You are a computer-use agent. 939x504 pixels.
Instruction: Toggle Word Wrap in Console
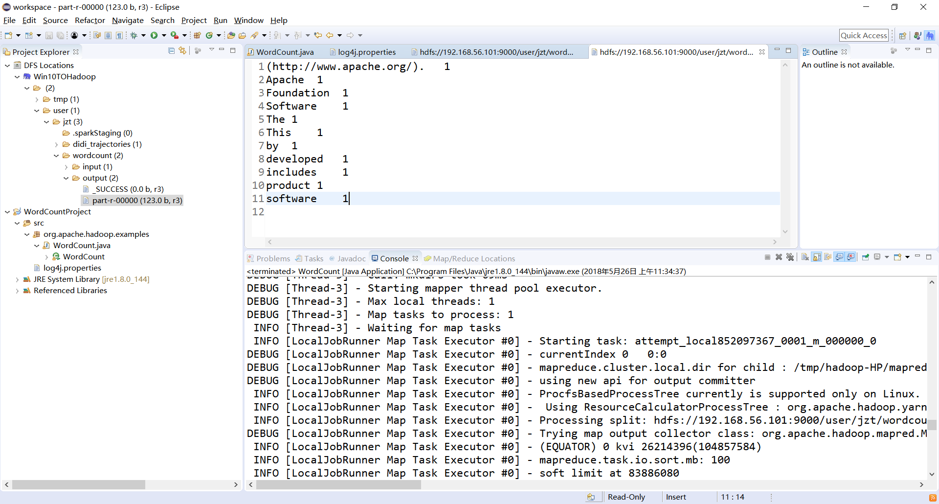point(827,257)
